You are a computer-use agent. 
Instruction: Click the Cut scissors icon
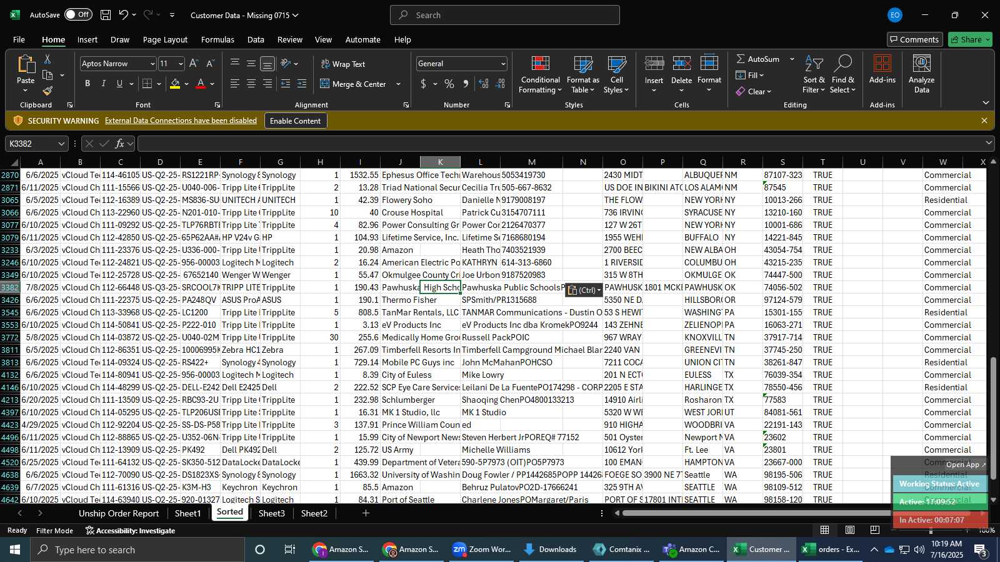[x=47, y=59]
